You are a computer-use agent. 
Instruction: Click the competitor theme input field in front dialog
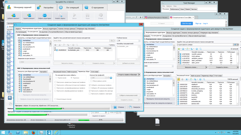click(x=82, y=41)
